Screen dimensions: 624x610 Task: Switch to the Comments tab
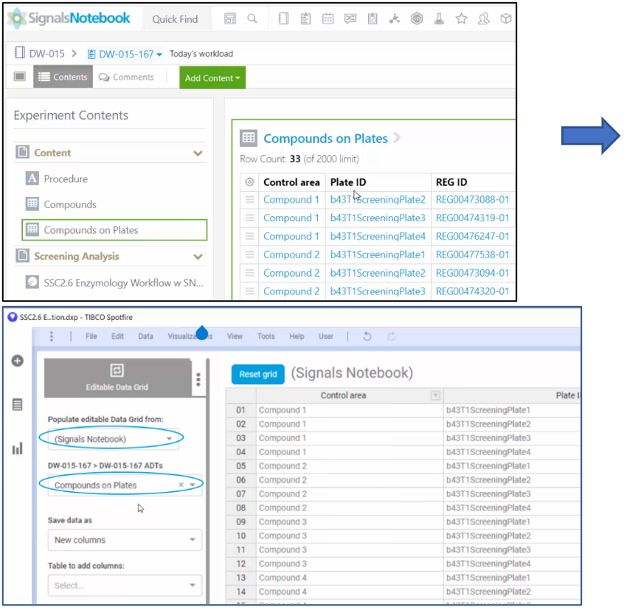click(x=126, y=77)
